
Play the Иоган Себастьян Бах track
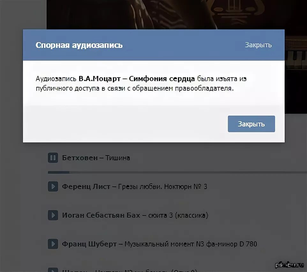pos(53,215)
